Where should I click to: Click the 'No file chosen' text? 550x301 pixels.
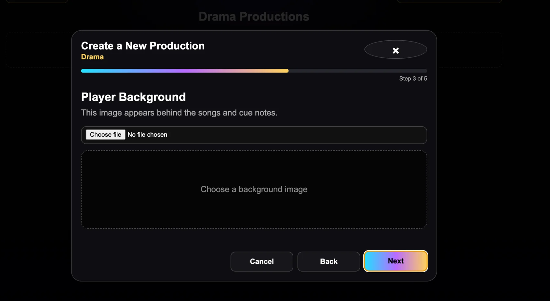click(x=147, y=135)
